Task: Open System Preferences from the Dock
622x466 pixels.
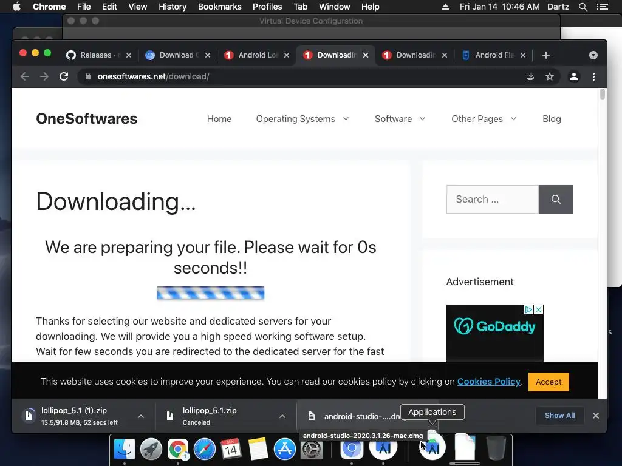Action: (312, 449)
